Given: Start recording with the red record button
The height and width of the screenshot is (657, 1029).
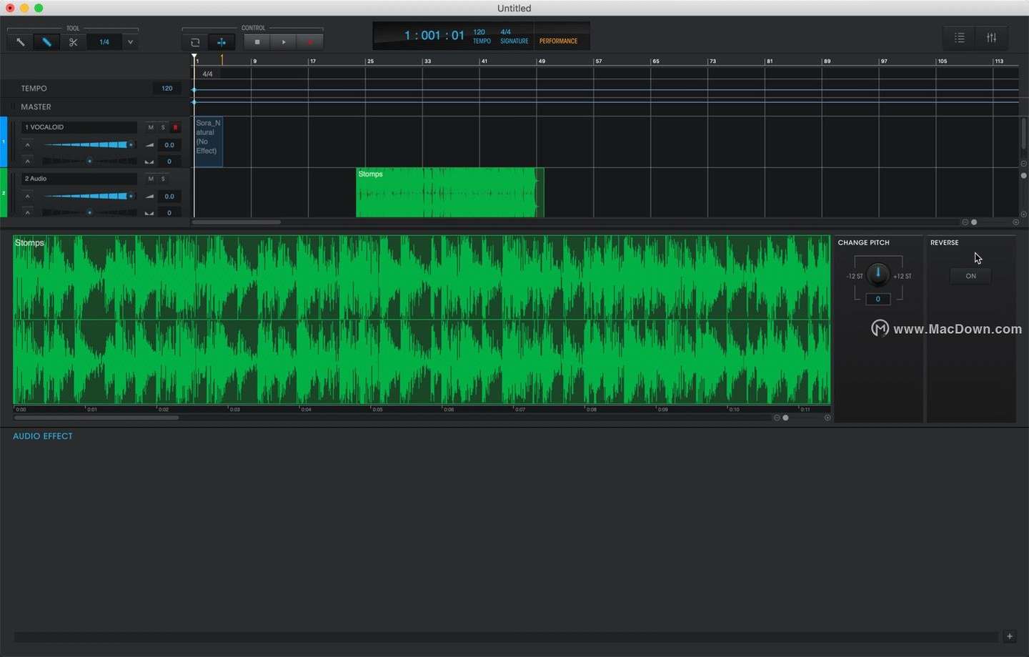Looking at the screenshot, I should click(x=310, y=42).
